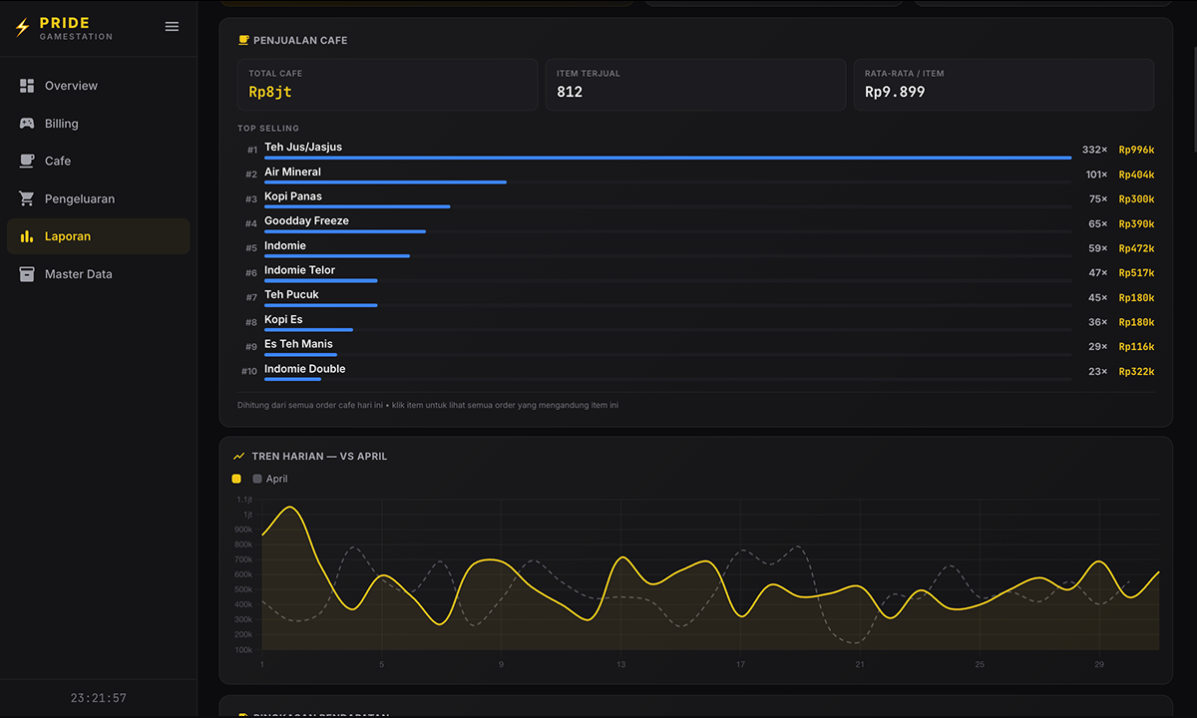The width and height of the screenshot is (1197, 718).
Task: Open orders containing Teh Jus/Jasjus
Action: (696, 150)
